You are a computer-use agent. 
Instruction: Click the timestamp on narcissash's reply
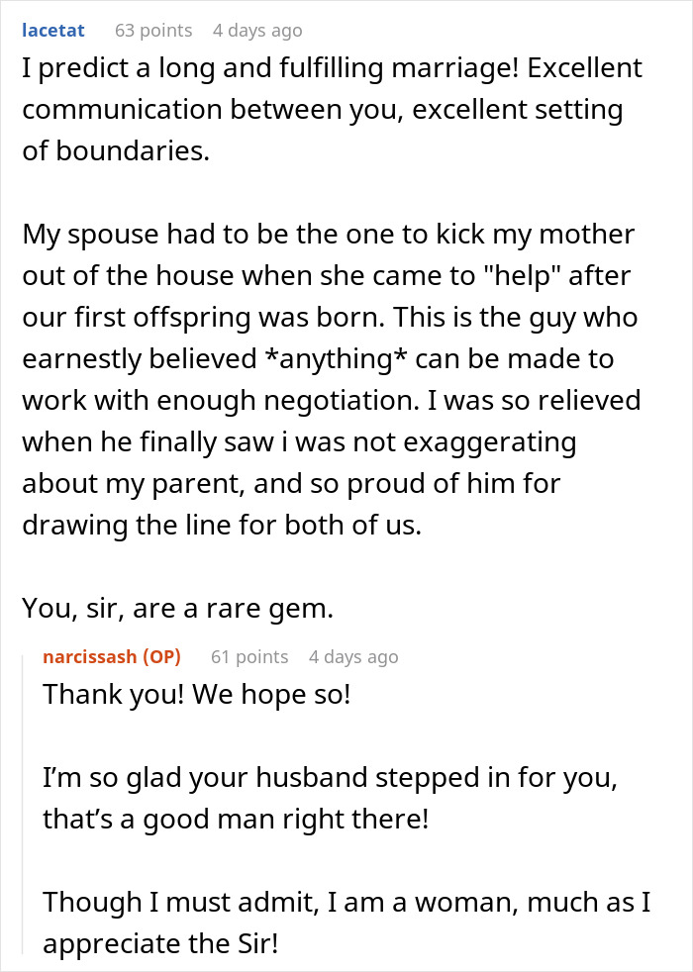click(353, 657)
